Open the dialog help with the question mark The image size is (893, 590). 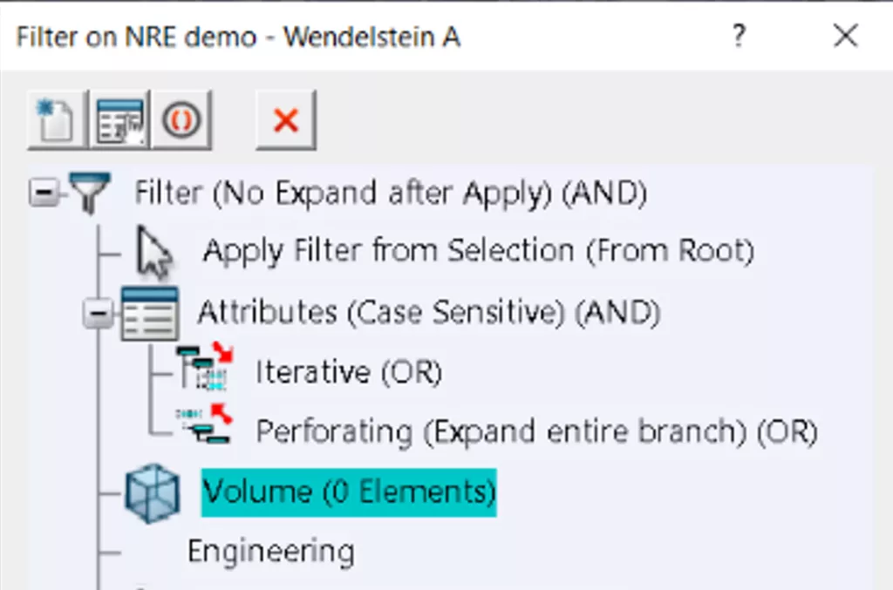click(740, 37)
